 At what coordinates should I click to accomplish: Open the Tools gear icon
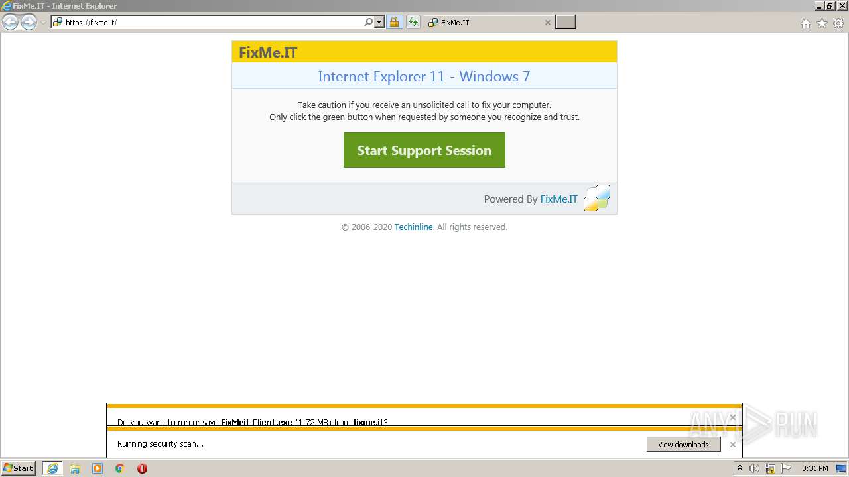click(x=838, y=23)
